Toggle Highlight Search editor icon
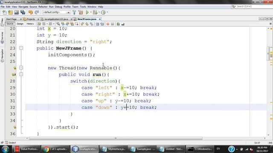Image resolution: width=273 pixels, height=153 pixels. coord(72,24)
